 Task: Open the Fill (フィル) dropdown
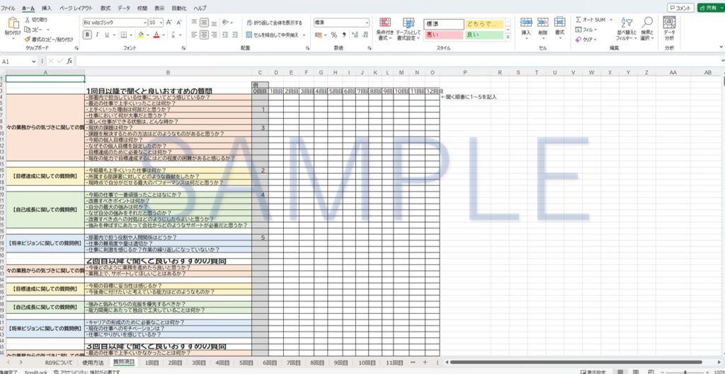pos(586,30)
